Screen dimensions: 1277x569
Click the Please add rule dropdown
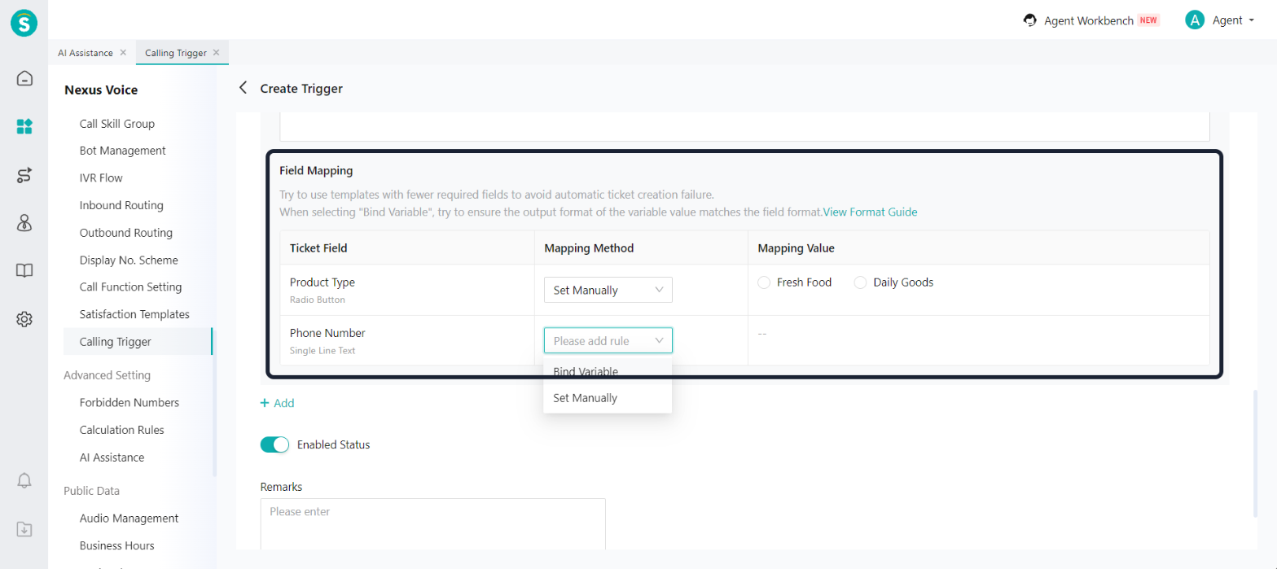click(608, 341)
